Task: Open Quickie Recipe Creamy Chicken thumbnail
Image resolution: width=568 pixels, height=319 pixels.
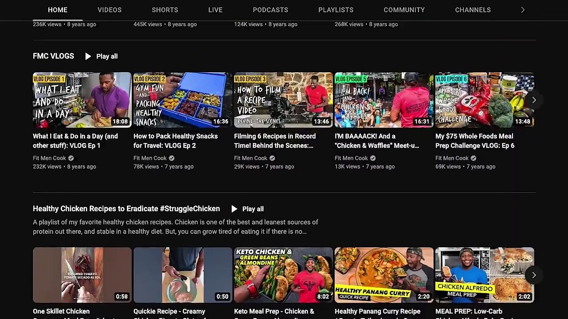Action: click(x=183, y=275)
